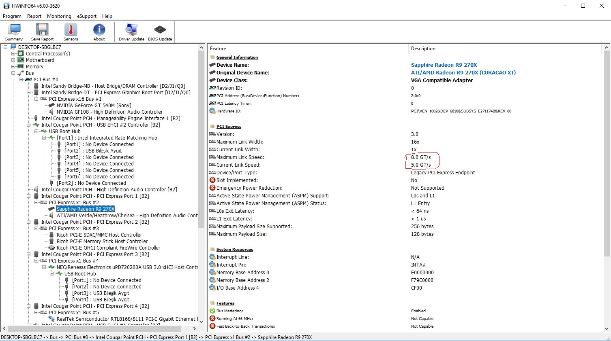Open the Monitoring menu

[59, 16]
